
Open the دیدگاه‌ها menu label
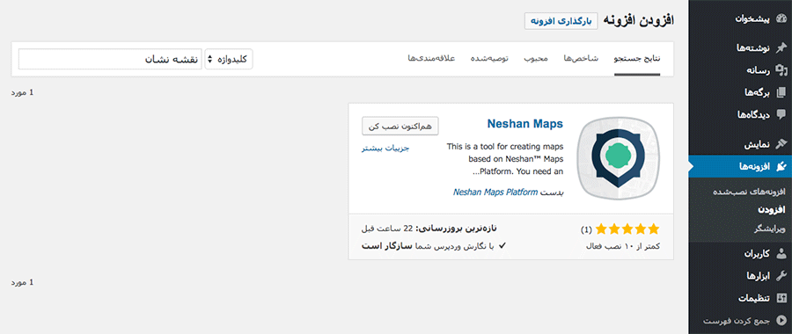pyautogui.click(x=753, y=115)
